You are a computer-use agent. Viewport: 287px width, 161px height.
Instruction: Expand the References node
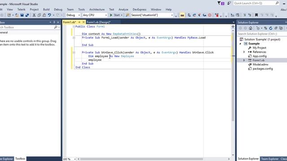pos(244,52)
